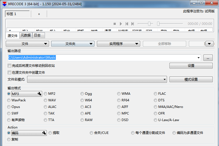Choose DTS output format

(x=155, y=100)
